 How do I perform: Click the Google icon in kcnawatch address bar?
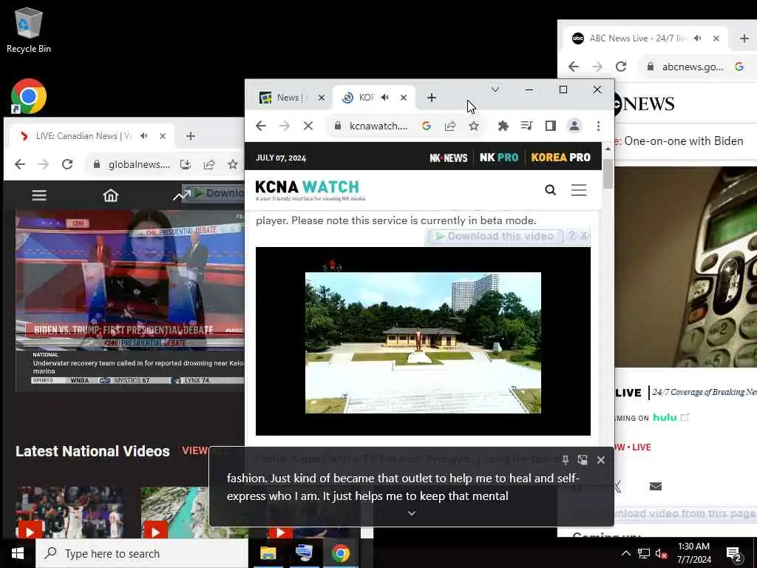point(427,126)
